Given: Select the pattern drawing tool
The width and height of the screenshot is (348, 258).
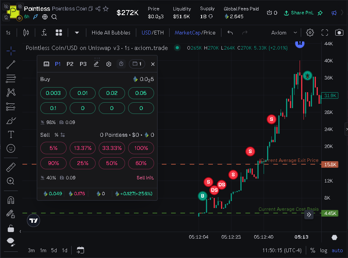Looking at the screenshot, I should click(x=11, y=92).
